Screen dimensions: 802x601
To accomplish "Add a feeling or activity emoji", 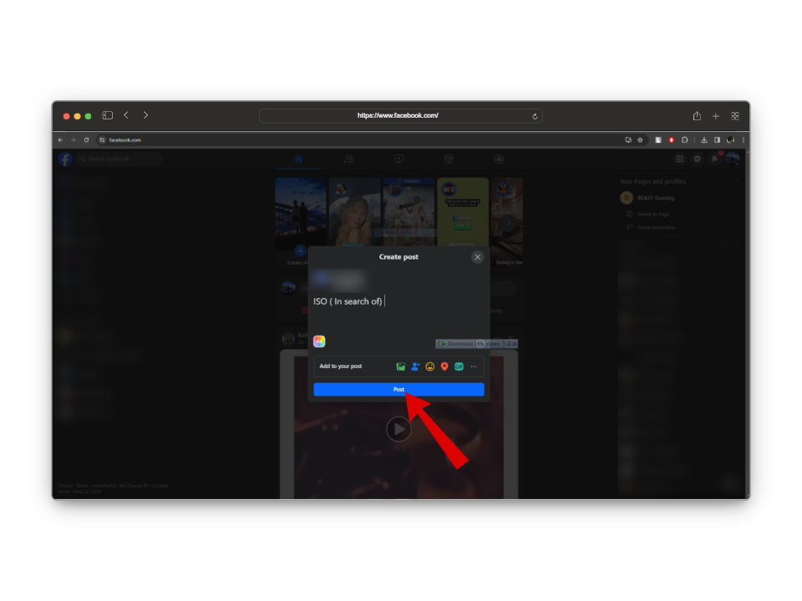I will click(x=429, y=366).
